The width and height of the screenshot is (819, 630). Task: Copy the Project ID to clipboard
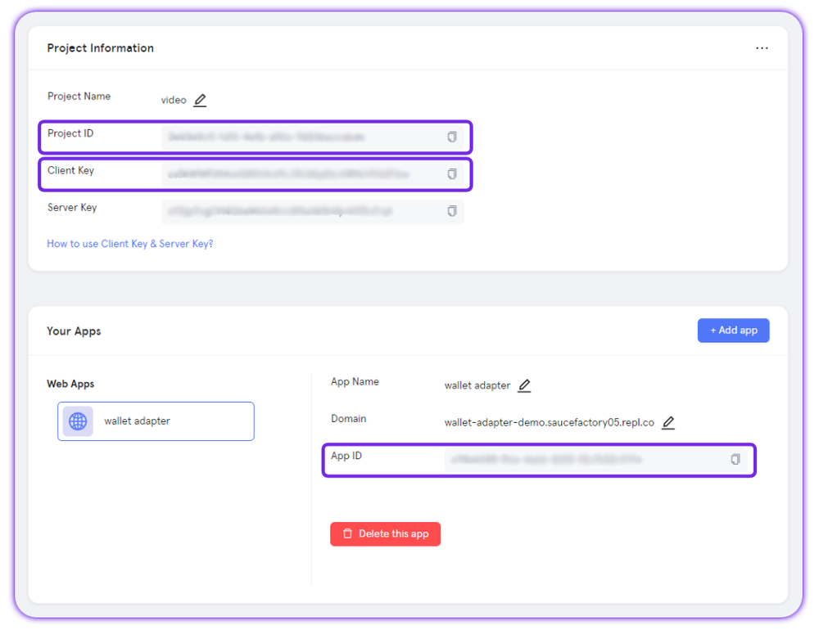coord(451,137)
